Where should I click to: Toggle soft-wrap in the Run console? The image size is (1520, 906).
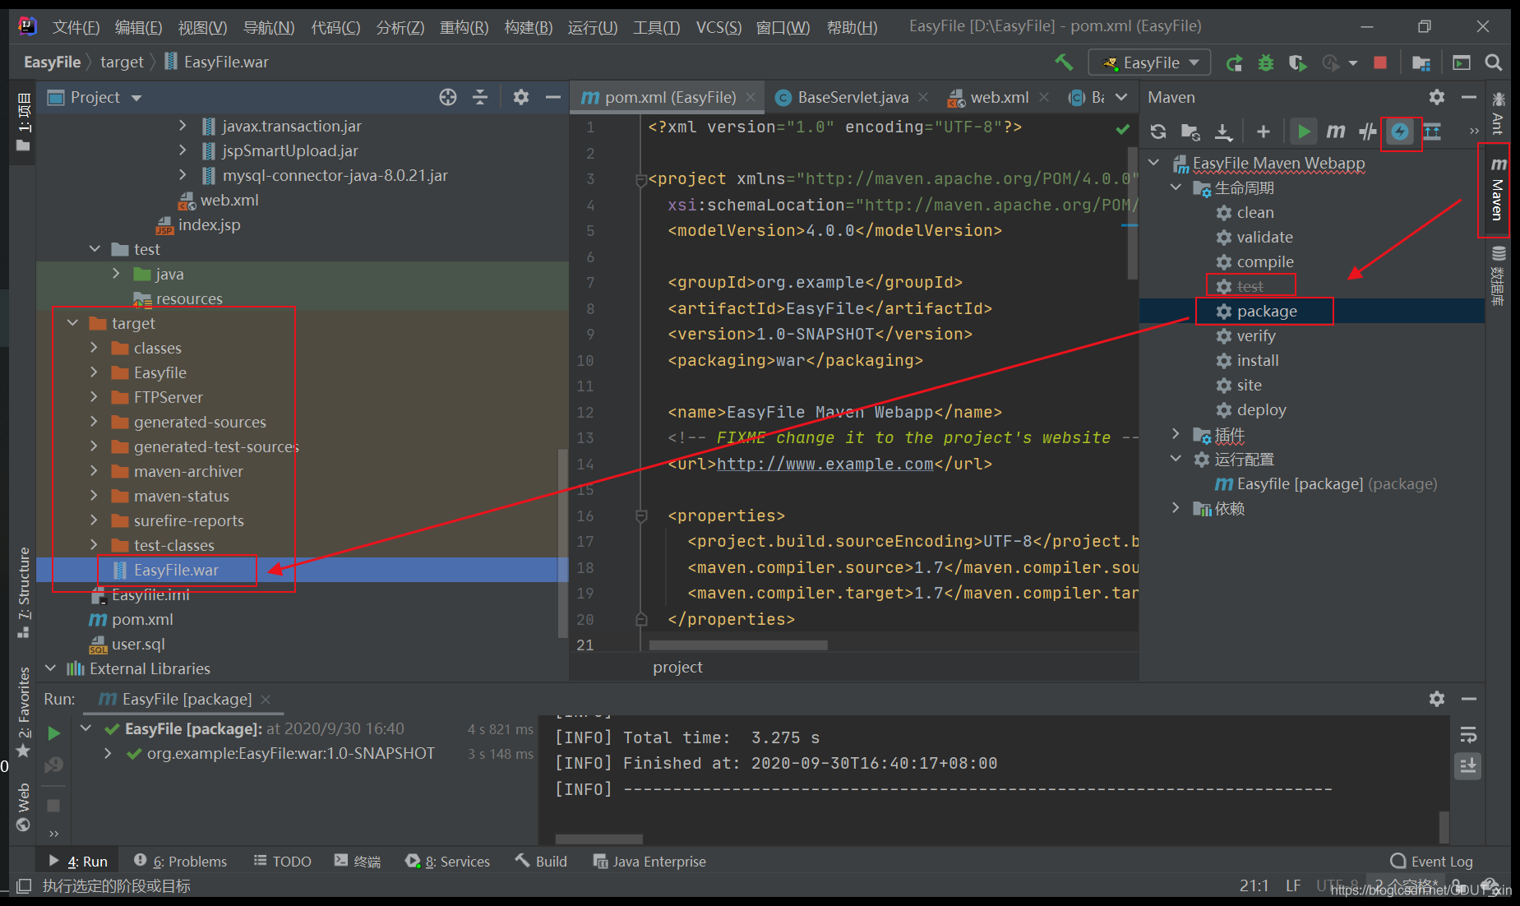click(1468, 735)
